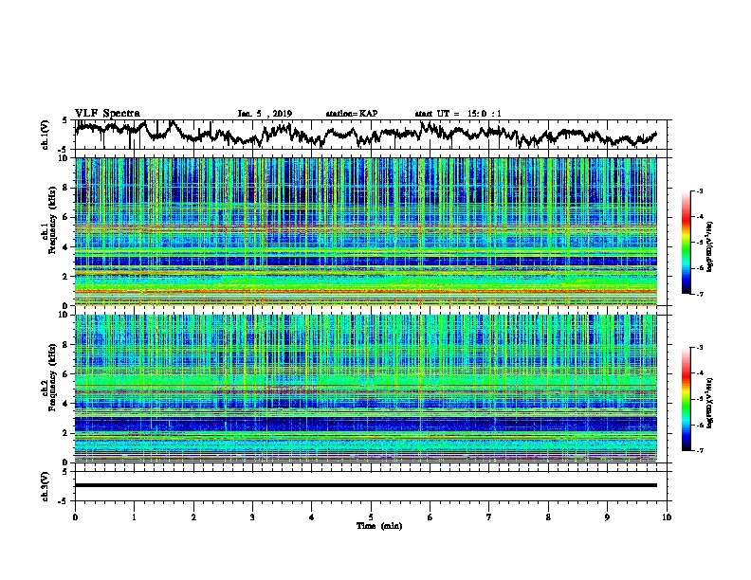This screenshot has width=751, height=580.
Task: Click the "0" tick on the time axis
Action: pyautogui.click(x=75, y=517)
